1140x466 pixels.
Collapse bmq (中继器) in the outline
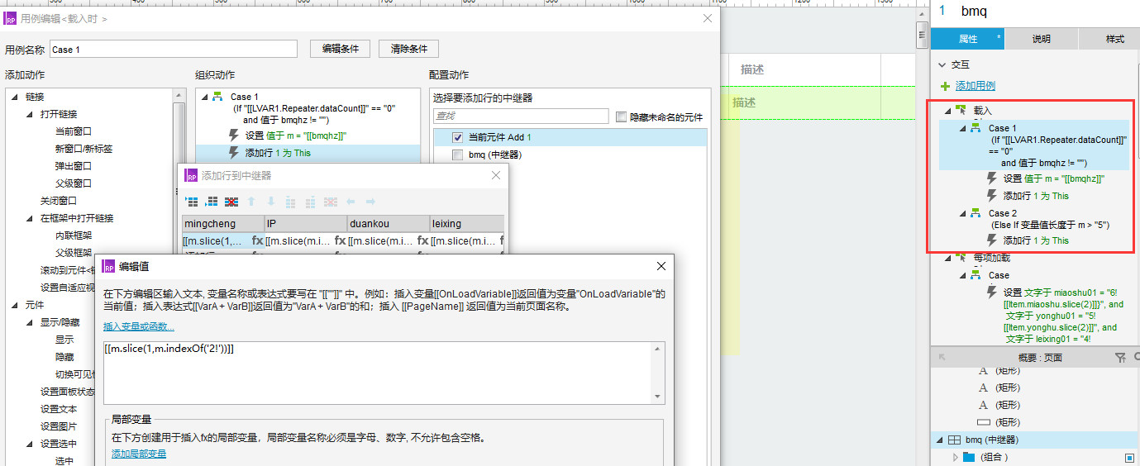tap(939, 440)
